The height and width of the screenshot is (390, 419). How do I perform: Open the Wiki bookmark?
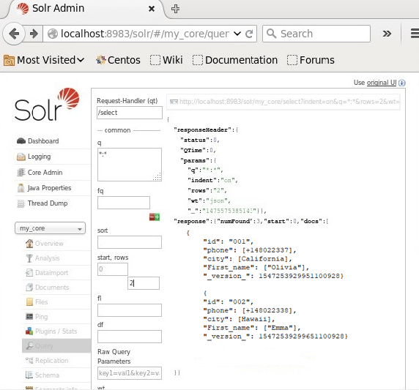point(166,60)
